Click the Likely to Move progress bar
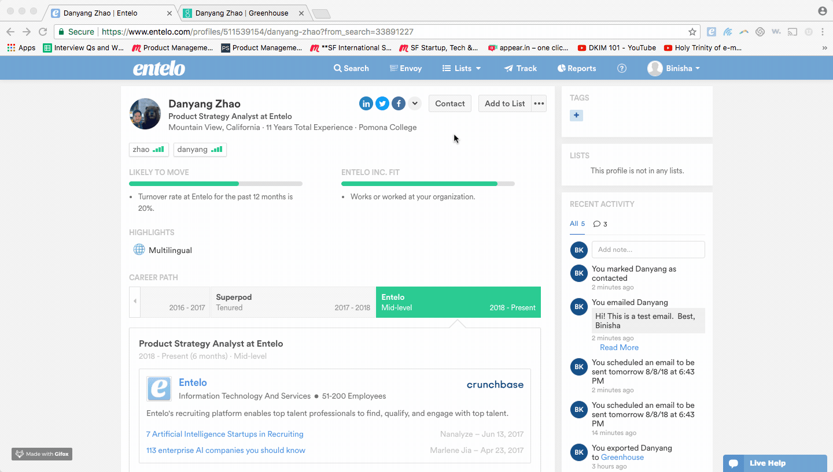833x472 pixels. [x=216, y=184]
